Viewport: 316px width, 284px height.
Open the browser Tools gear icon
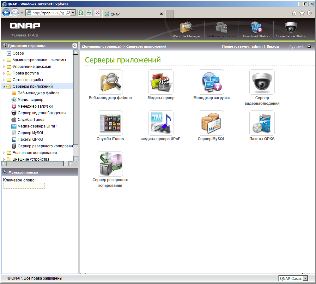click(x=310, y=13)
